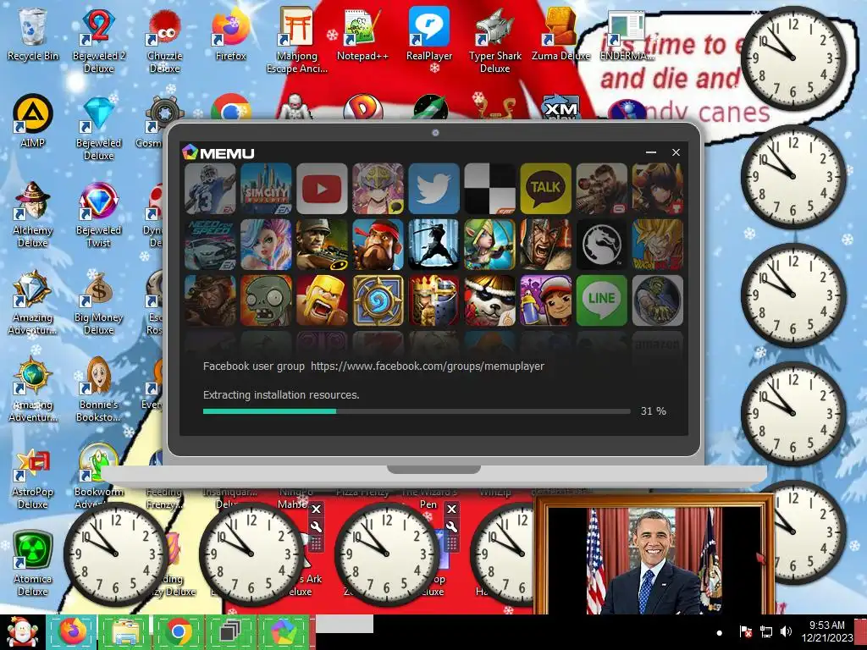Click the Shadow Fight silhouette tile

(x=433, y=245)
